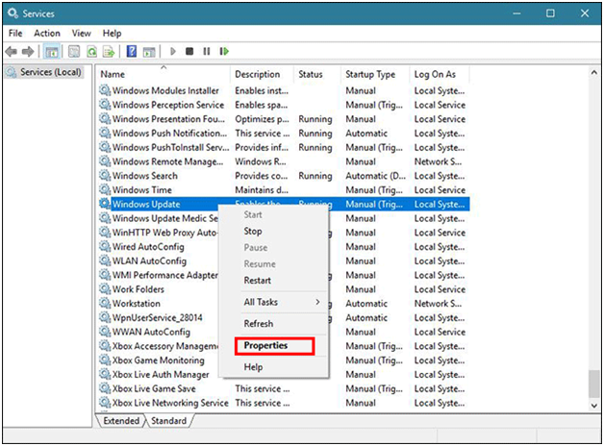Click the Refresh toolbar icon

pos(91,51)
